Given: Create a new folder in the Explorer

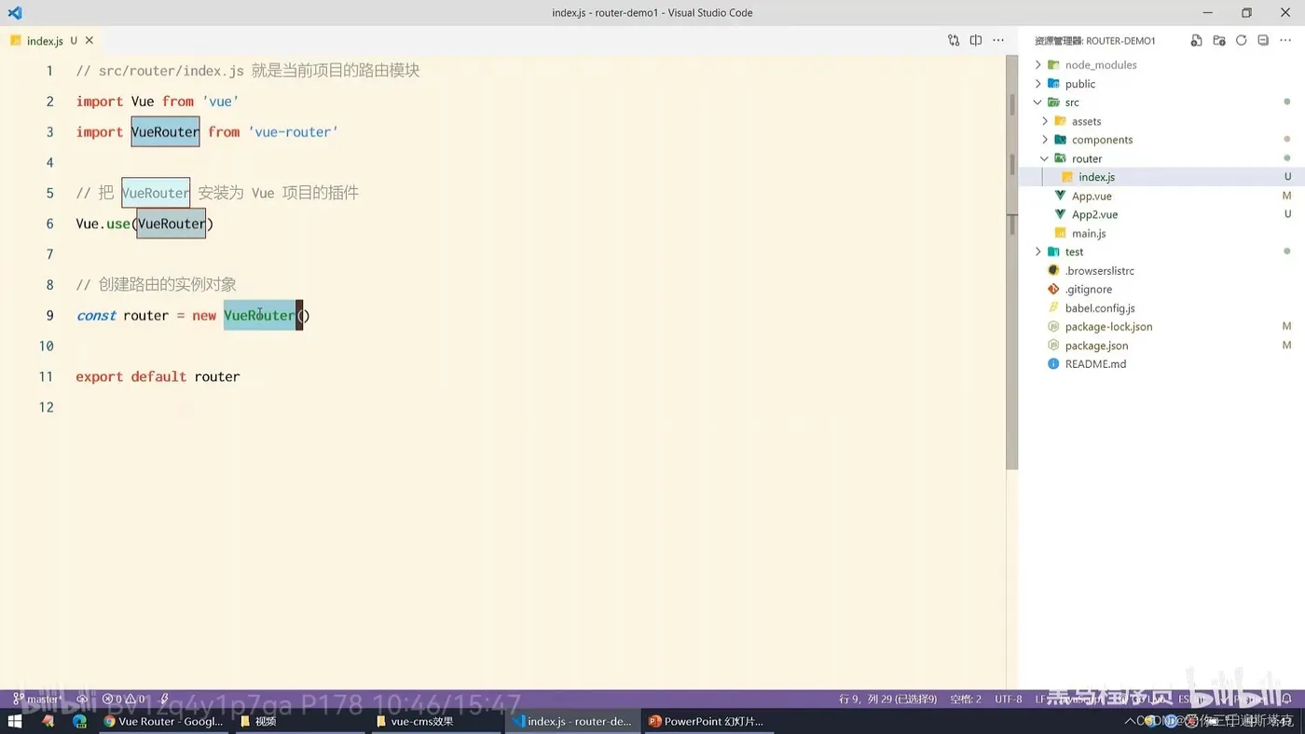Looking at the screenshot, I should 1219,41.
